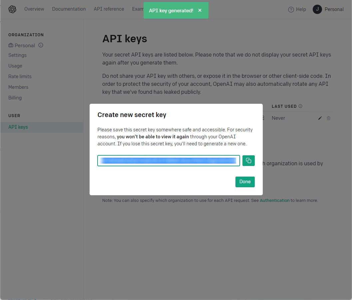Open API reference in top navigation

coord(109,9)
